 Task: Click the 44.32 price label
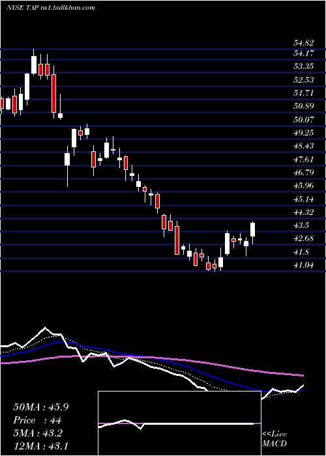tap(303, 212)
